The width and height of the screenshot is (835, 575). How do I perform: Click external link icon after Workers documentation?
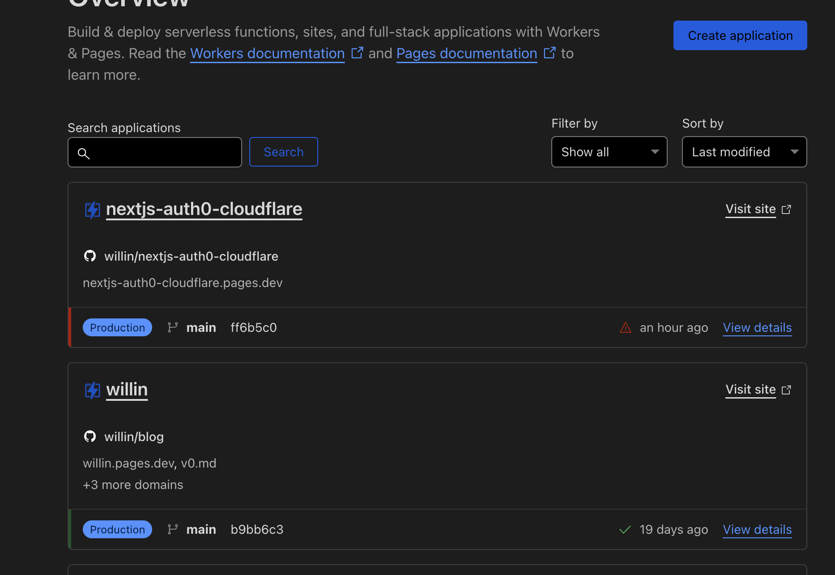(x=357, y=53)
